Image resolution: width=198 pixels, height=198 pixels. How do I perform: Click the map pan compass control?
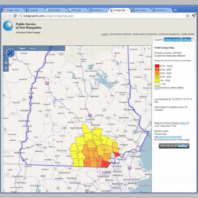click(x=10, y=53)
